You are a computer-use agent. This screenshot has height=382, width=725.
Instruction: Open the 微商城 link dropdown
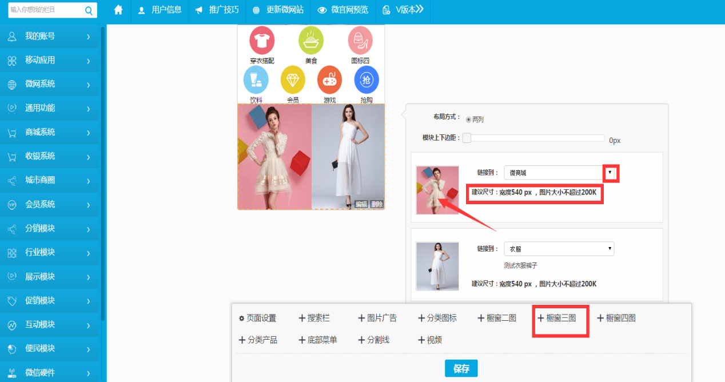(610, 172)
